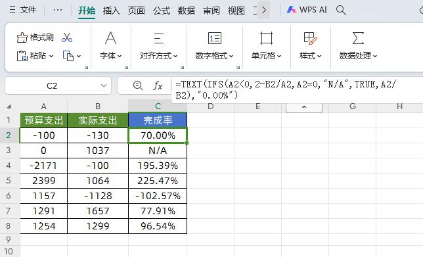Image resolution: width=423 pixels, height=257 pixels.
Task: Click the Format Painter (格式刷) icon
Action: (22, 37)
